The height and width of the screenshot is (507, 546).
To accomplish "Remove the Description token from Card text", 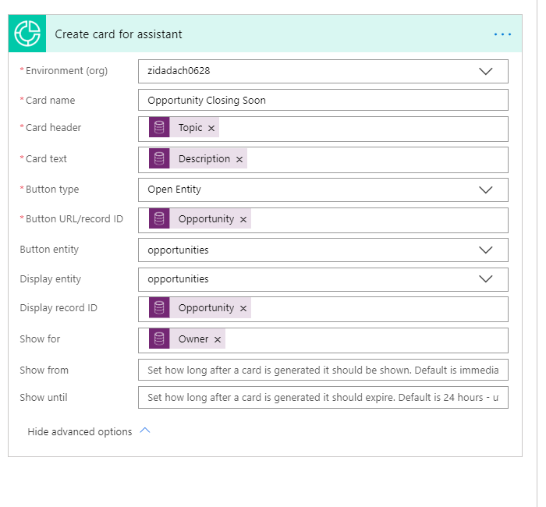I will click(x=239, y=160).
